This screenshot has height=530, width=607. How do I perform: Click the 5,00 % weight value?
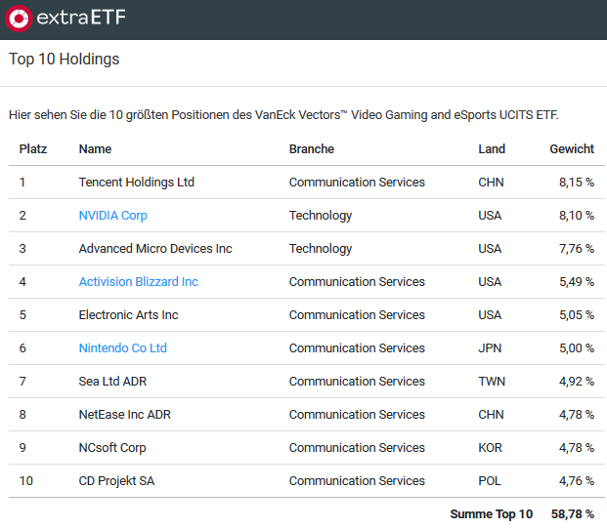(577, 347)
